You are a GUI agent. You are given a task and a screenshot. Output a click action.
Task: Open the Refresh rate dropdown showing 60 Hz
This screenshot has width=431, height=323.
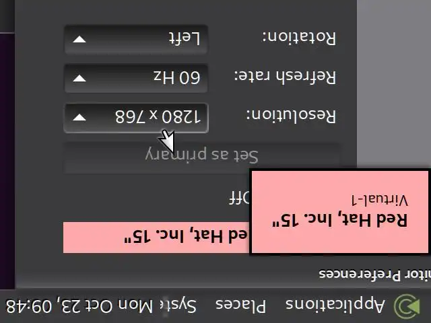pos(136,78)
